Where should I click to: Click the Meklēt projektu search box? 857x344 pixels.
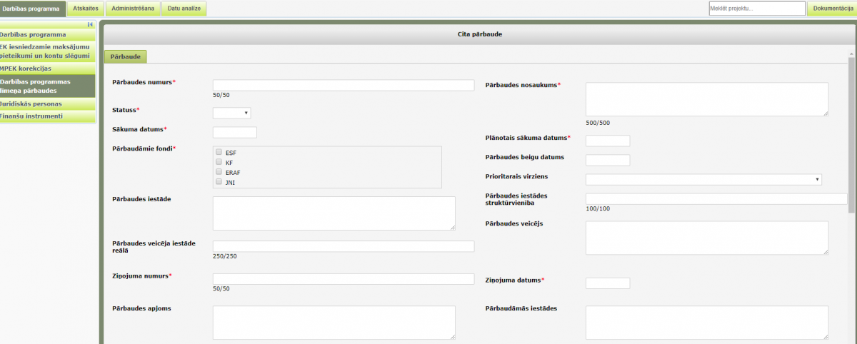pyautogui.click(x=756, y=9)
